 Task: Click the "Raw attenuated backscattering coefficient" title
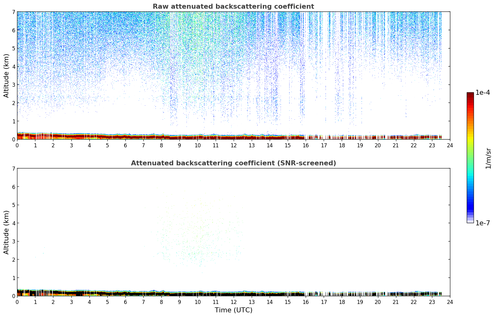click(233, 7)
